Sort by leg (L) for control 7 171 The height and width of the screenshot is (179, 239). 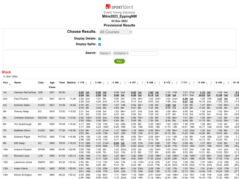click(189, 83)
